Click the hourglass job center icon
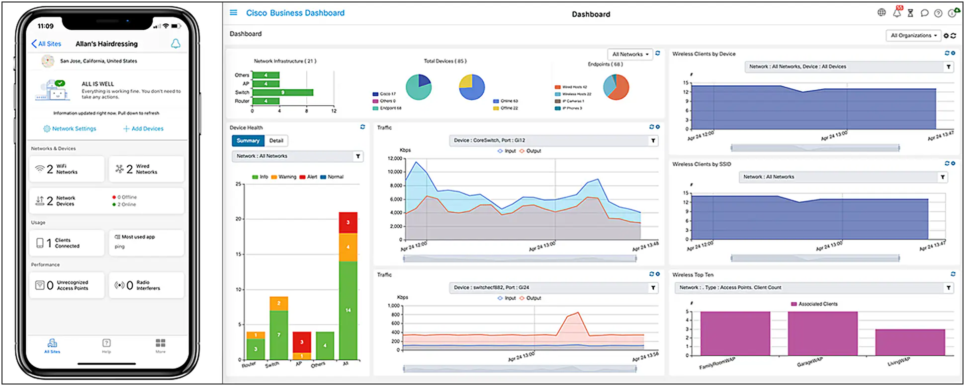The height and width of the screenshot is (386, 965). pos(910,13)
